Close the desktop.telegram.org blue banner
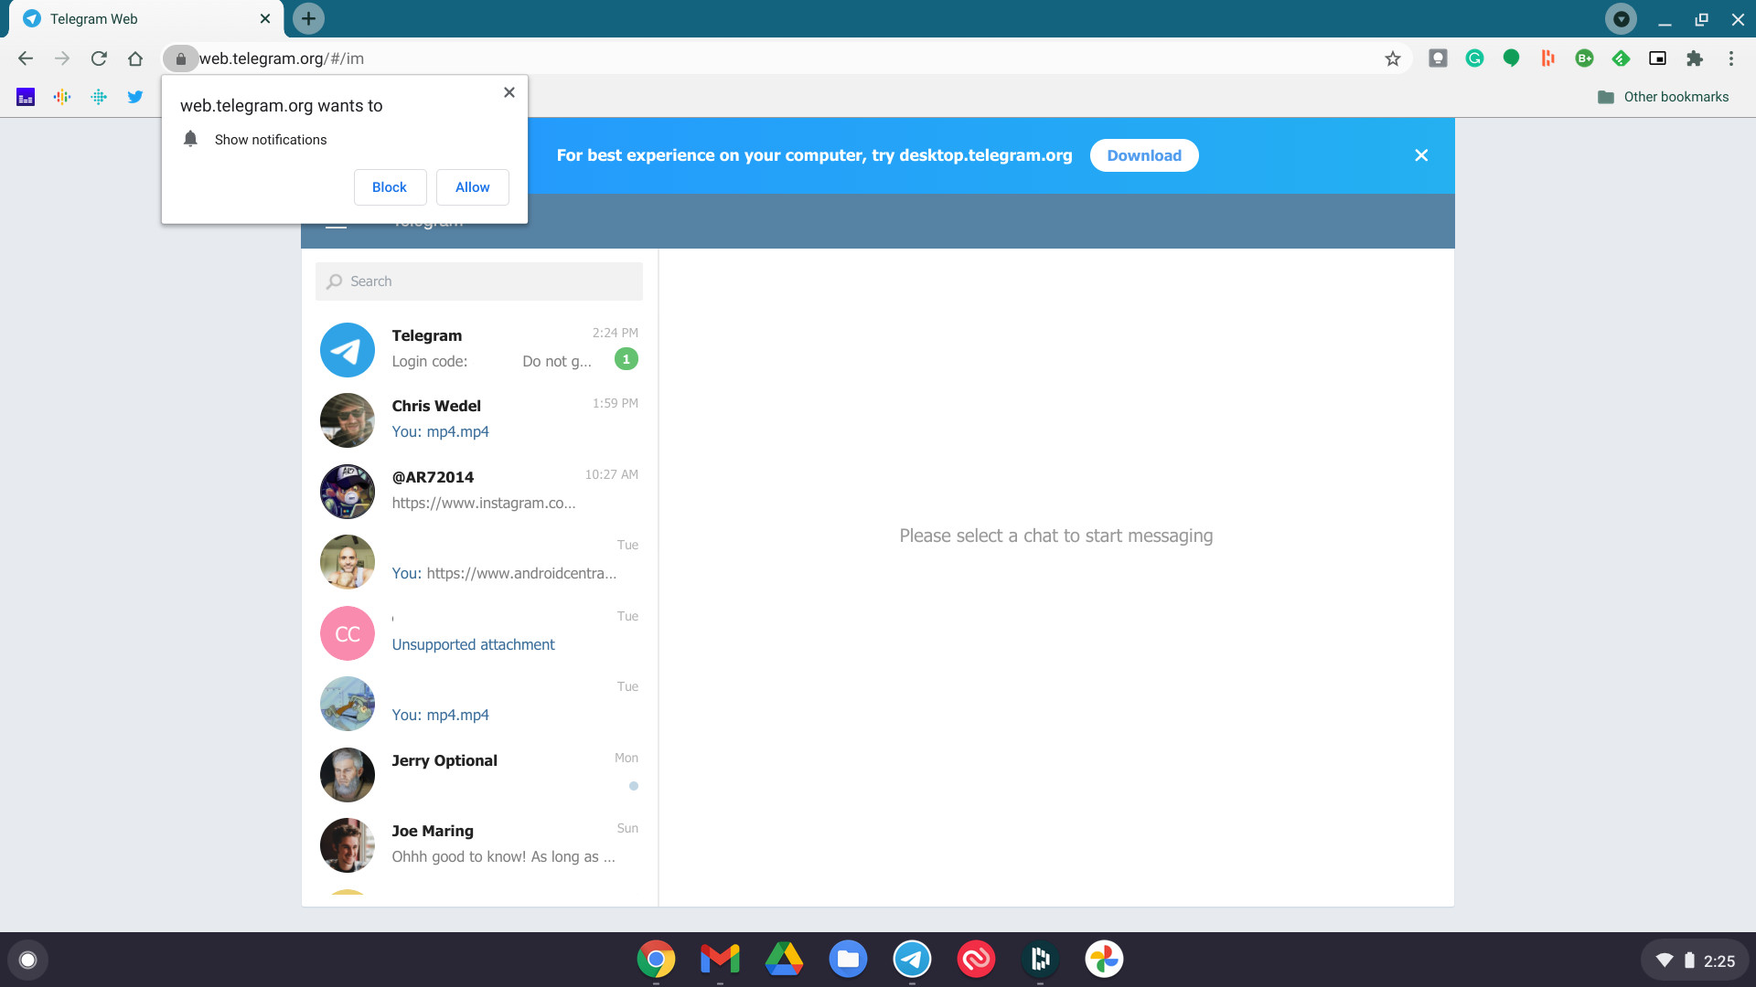The image size is (1756, 987). (x=1420, y=155)
